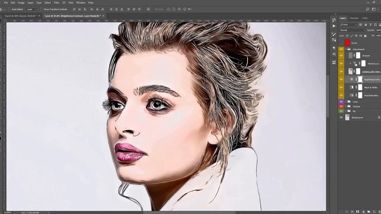
Task: Switch to the Paths panel tab
Action: tap(365, 18)
